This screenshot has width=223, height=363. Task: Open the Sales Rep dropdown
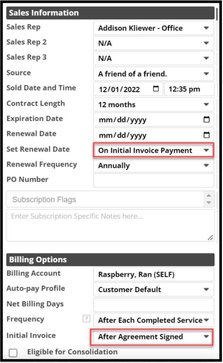154,28
